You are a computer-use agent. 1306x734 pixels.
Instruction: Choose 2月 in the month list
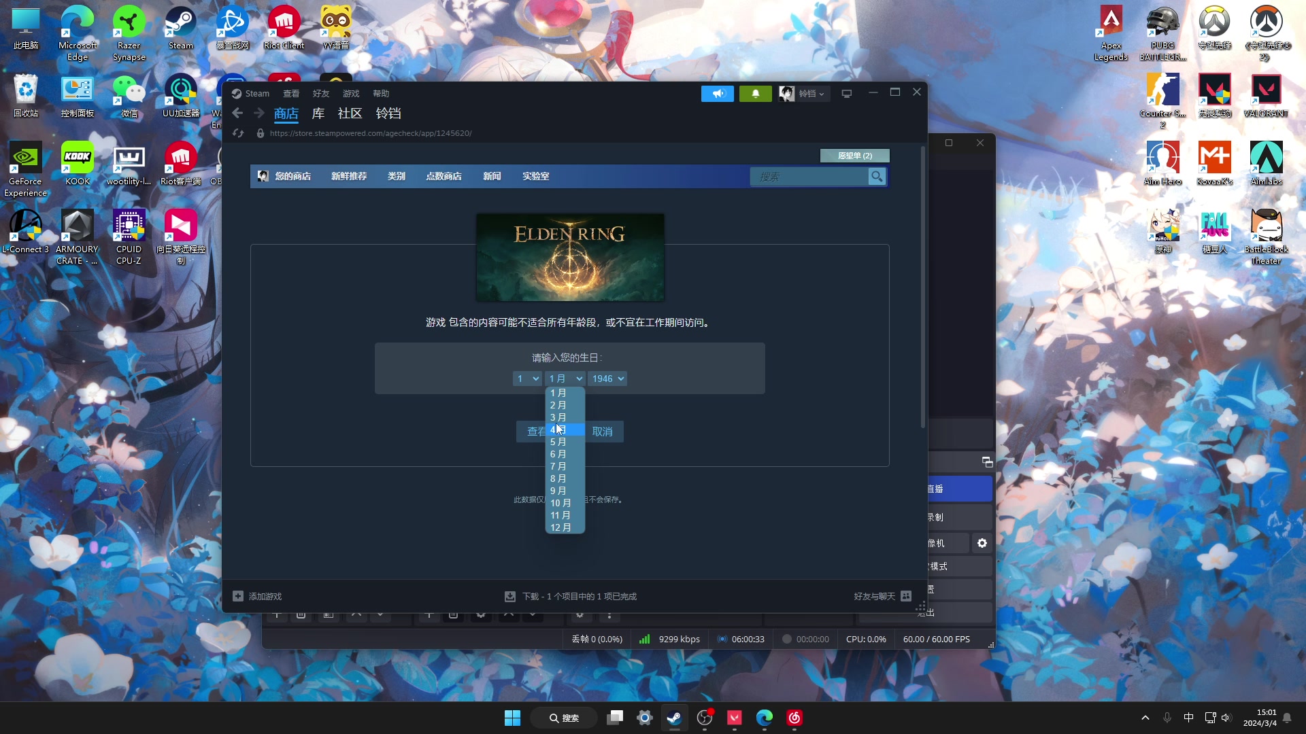point(565,405)
